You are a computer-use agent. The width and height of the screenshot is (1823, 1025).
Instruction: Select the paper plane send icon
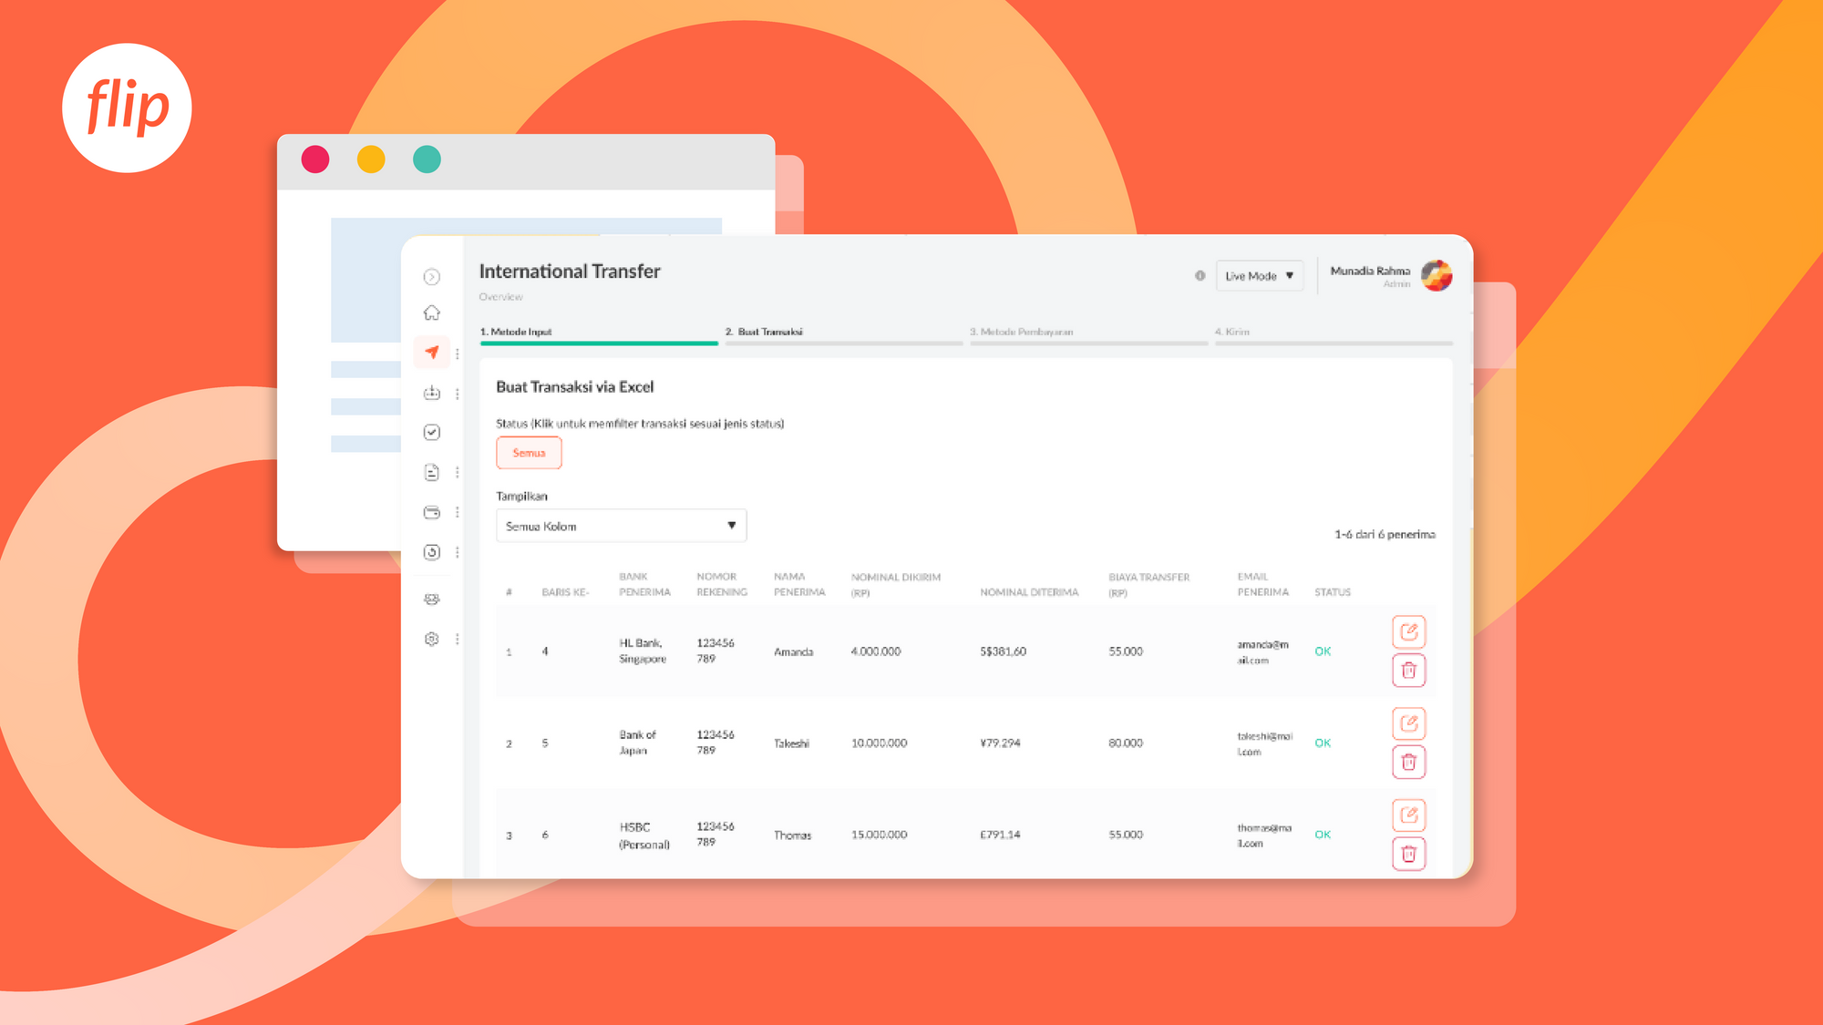(432, 353)
